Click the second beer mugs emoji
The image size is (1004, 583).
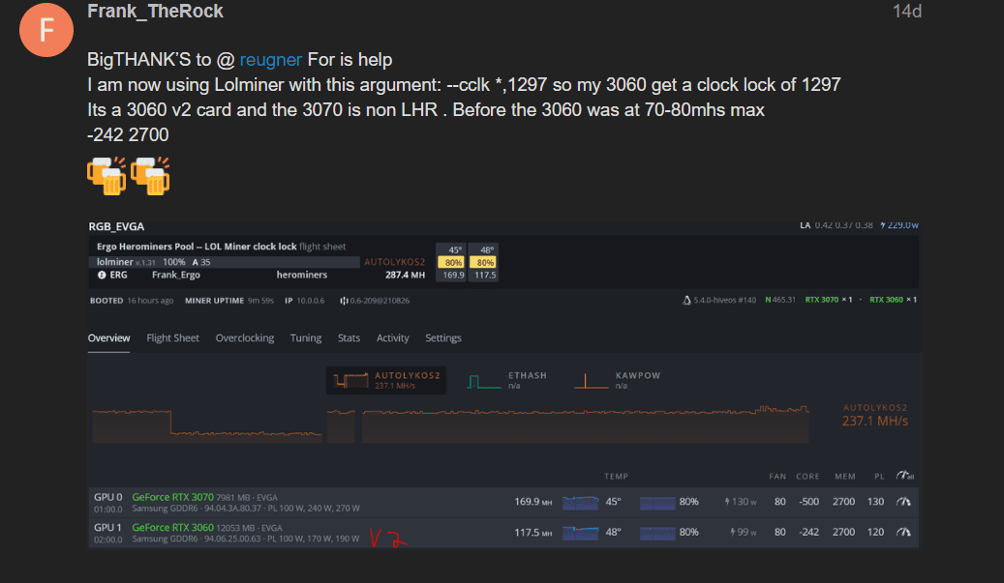[150, 176]
